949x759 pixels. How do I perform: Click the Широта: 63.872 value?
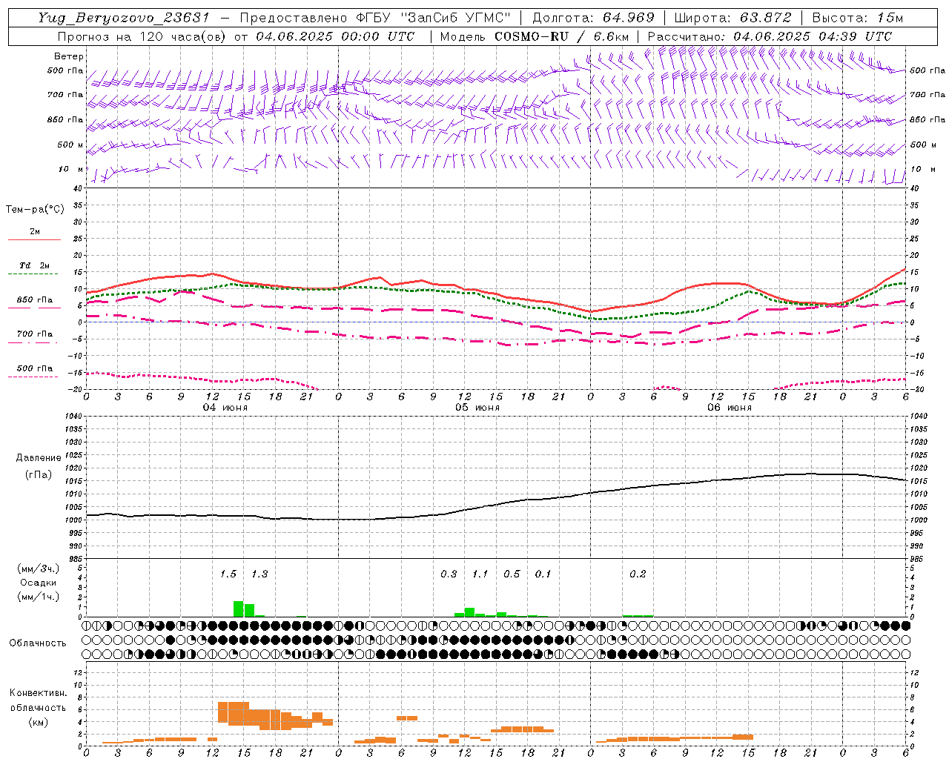point(733,18)
